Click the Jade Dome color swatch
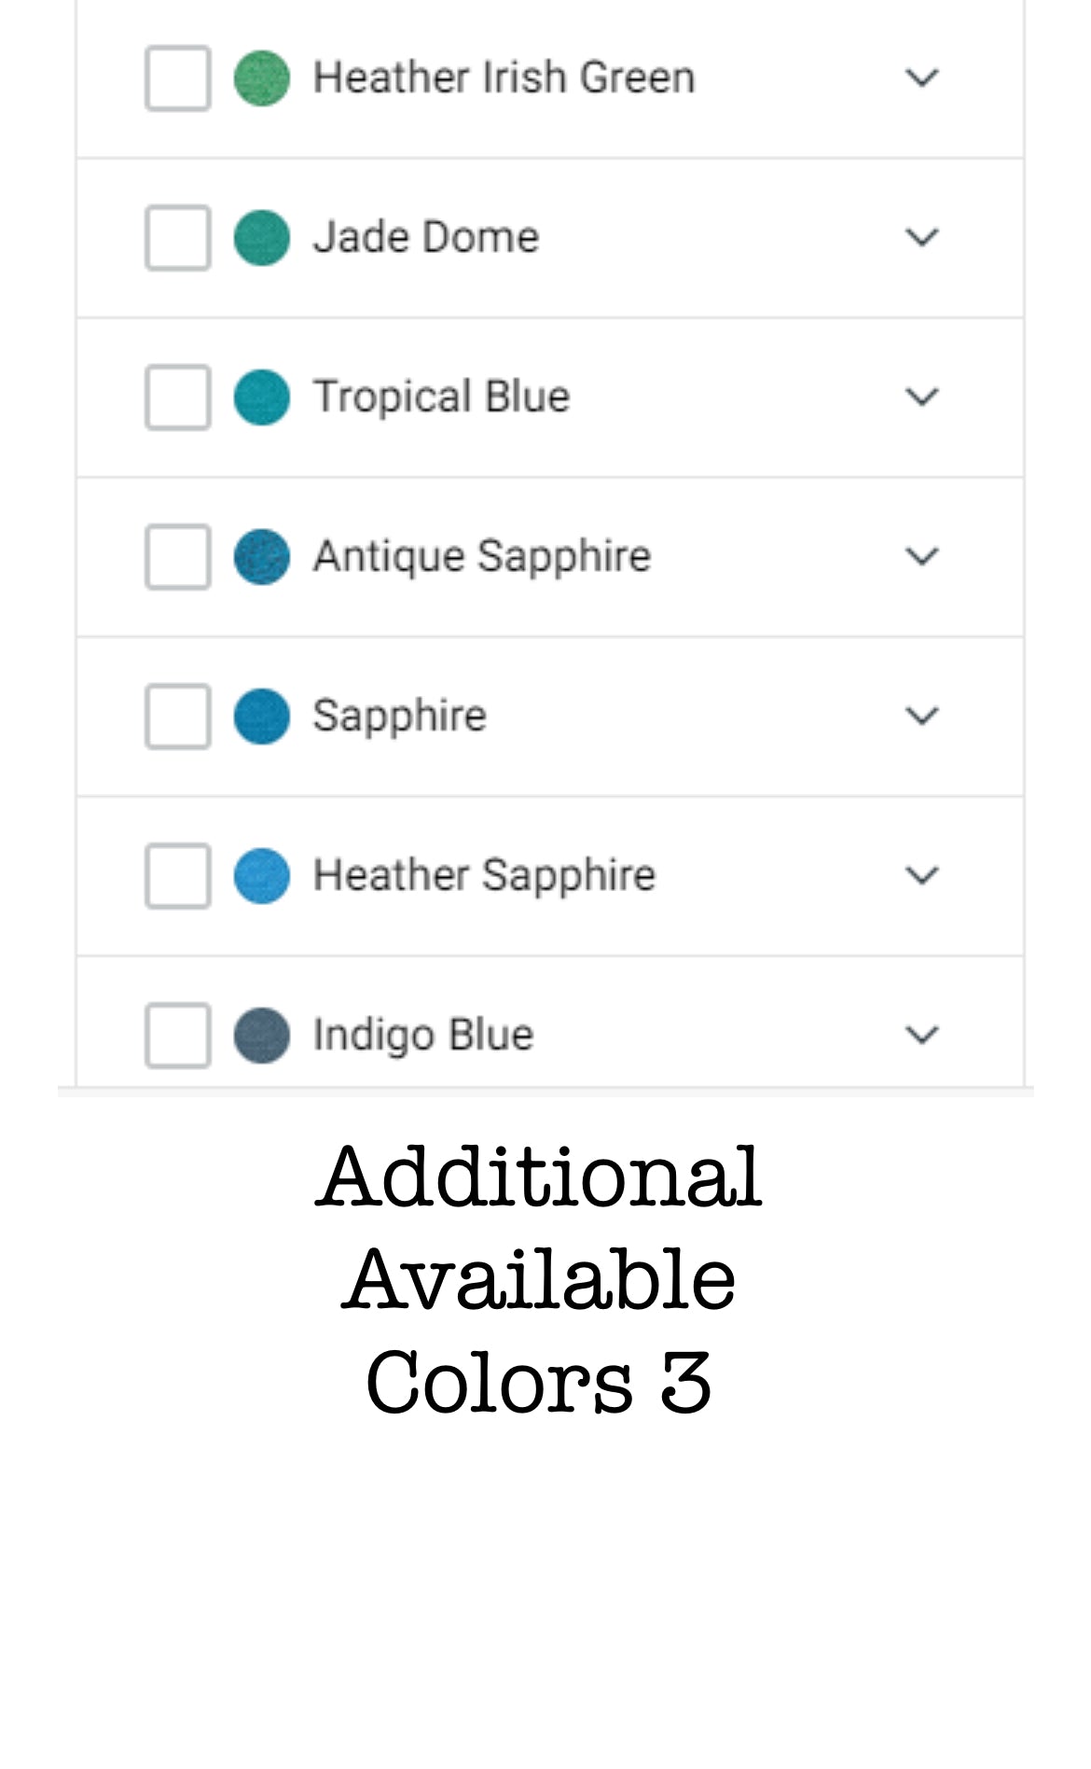1091x1769 pixels. 262,238
